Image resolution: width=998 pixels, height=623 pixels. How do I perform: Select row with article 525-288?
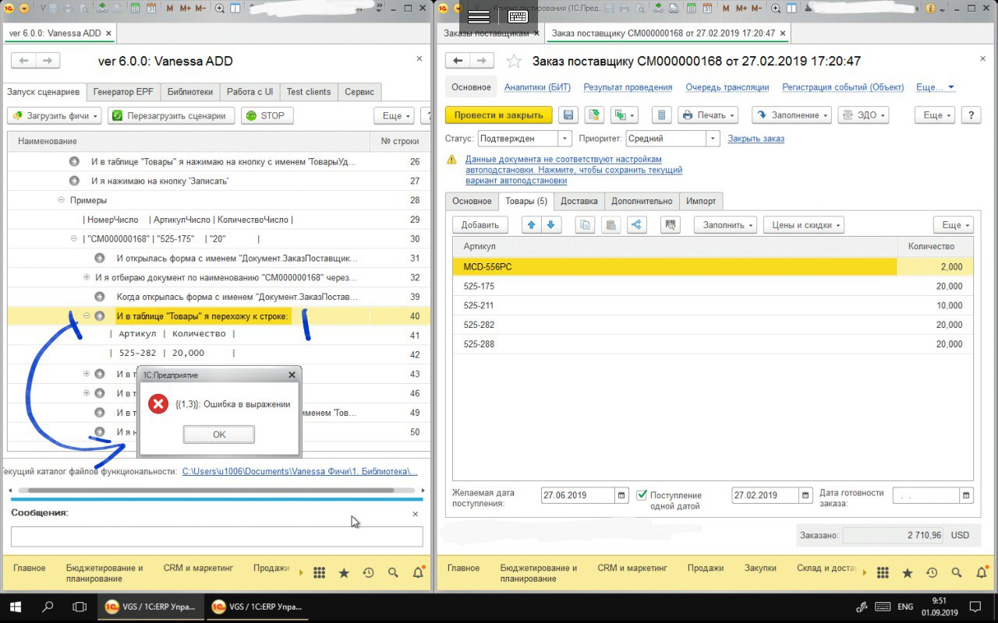click(713, 344)
